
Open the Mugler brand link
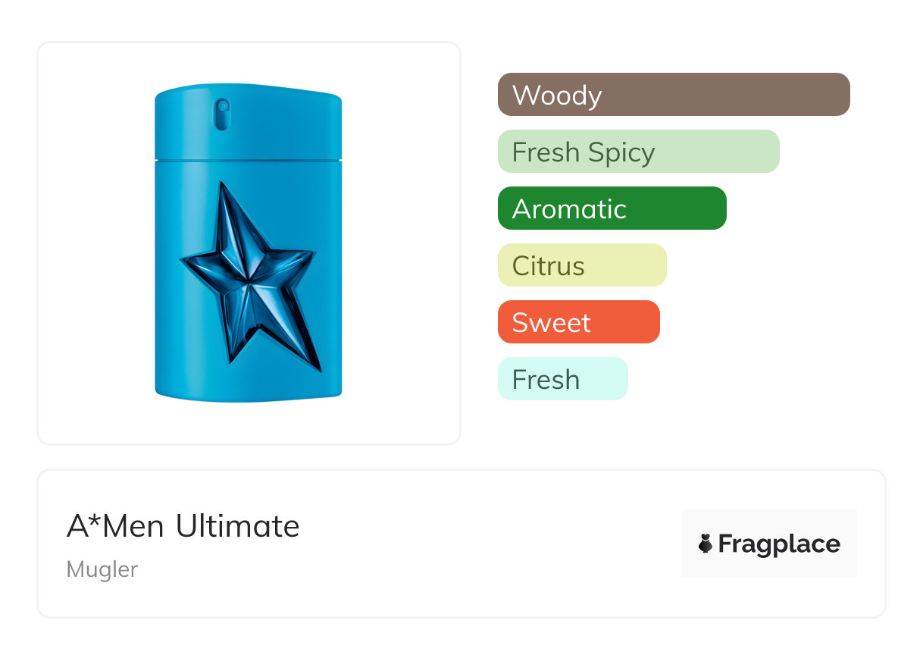point(102,569)
